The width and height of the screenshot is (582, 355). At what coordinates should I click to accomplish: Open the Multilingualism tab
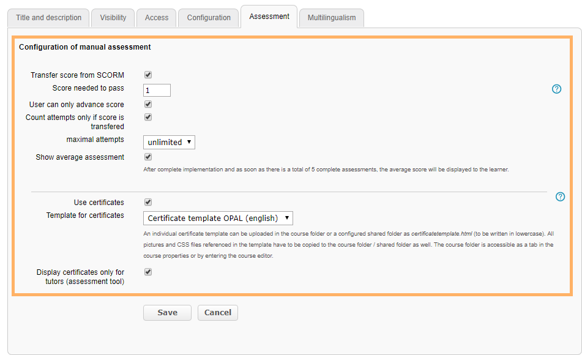332,18
